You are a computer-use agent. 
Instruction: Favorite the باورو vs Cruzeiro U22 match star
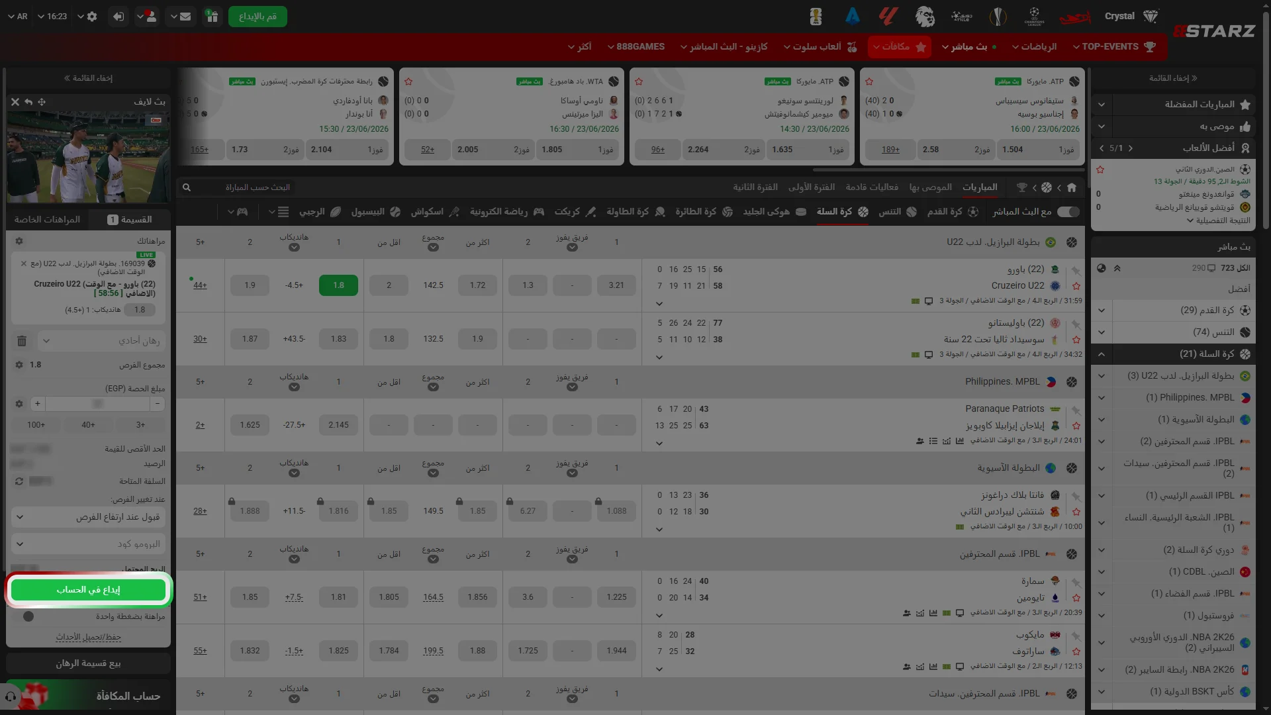(1076, 286)
